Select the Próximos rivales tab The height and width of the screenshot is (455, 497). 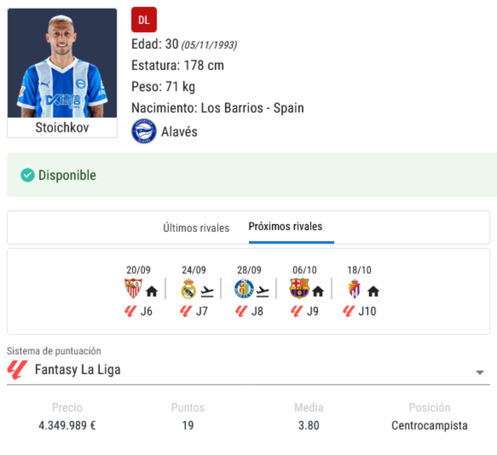[x=285, y=226]
